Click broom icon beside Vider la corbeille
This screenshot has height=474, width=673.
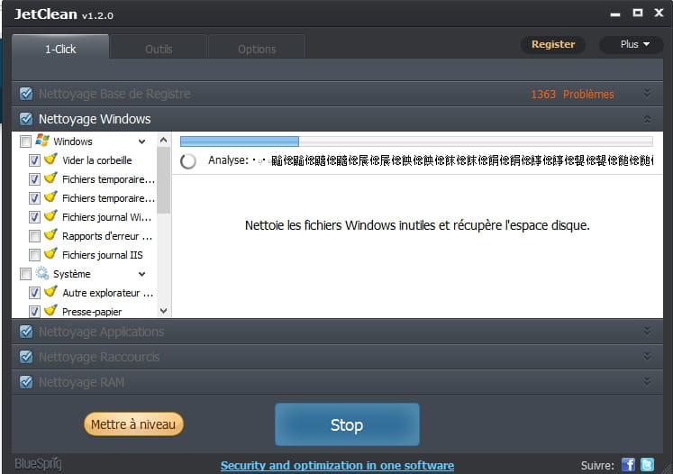point(50,159)
